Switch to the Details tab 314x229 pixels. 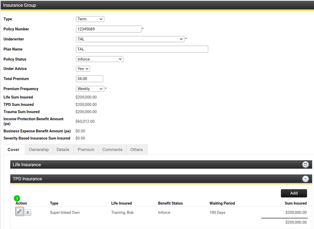click(63, 150)
